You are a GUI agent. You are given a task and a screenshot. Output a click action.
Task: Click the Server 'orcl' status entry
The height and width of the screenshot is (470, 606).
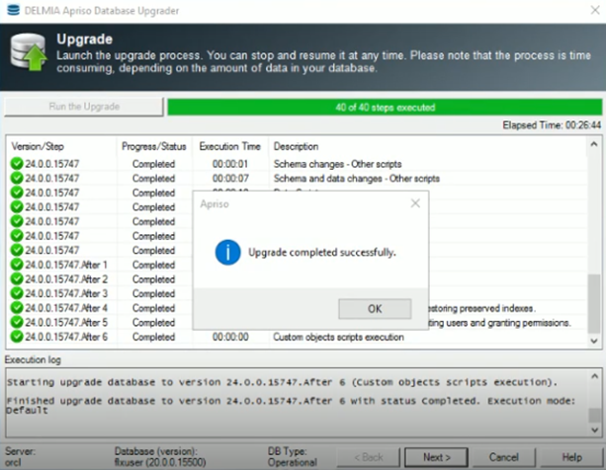(13, 462)
